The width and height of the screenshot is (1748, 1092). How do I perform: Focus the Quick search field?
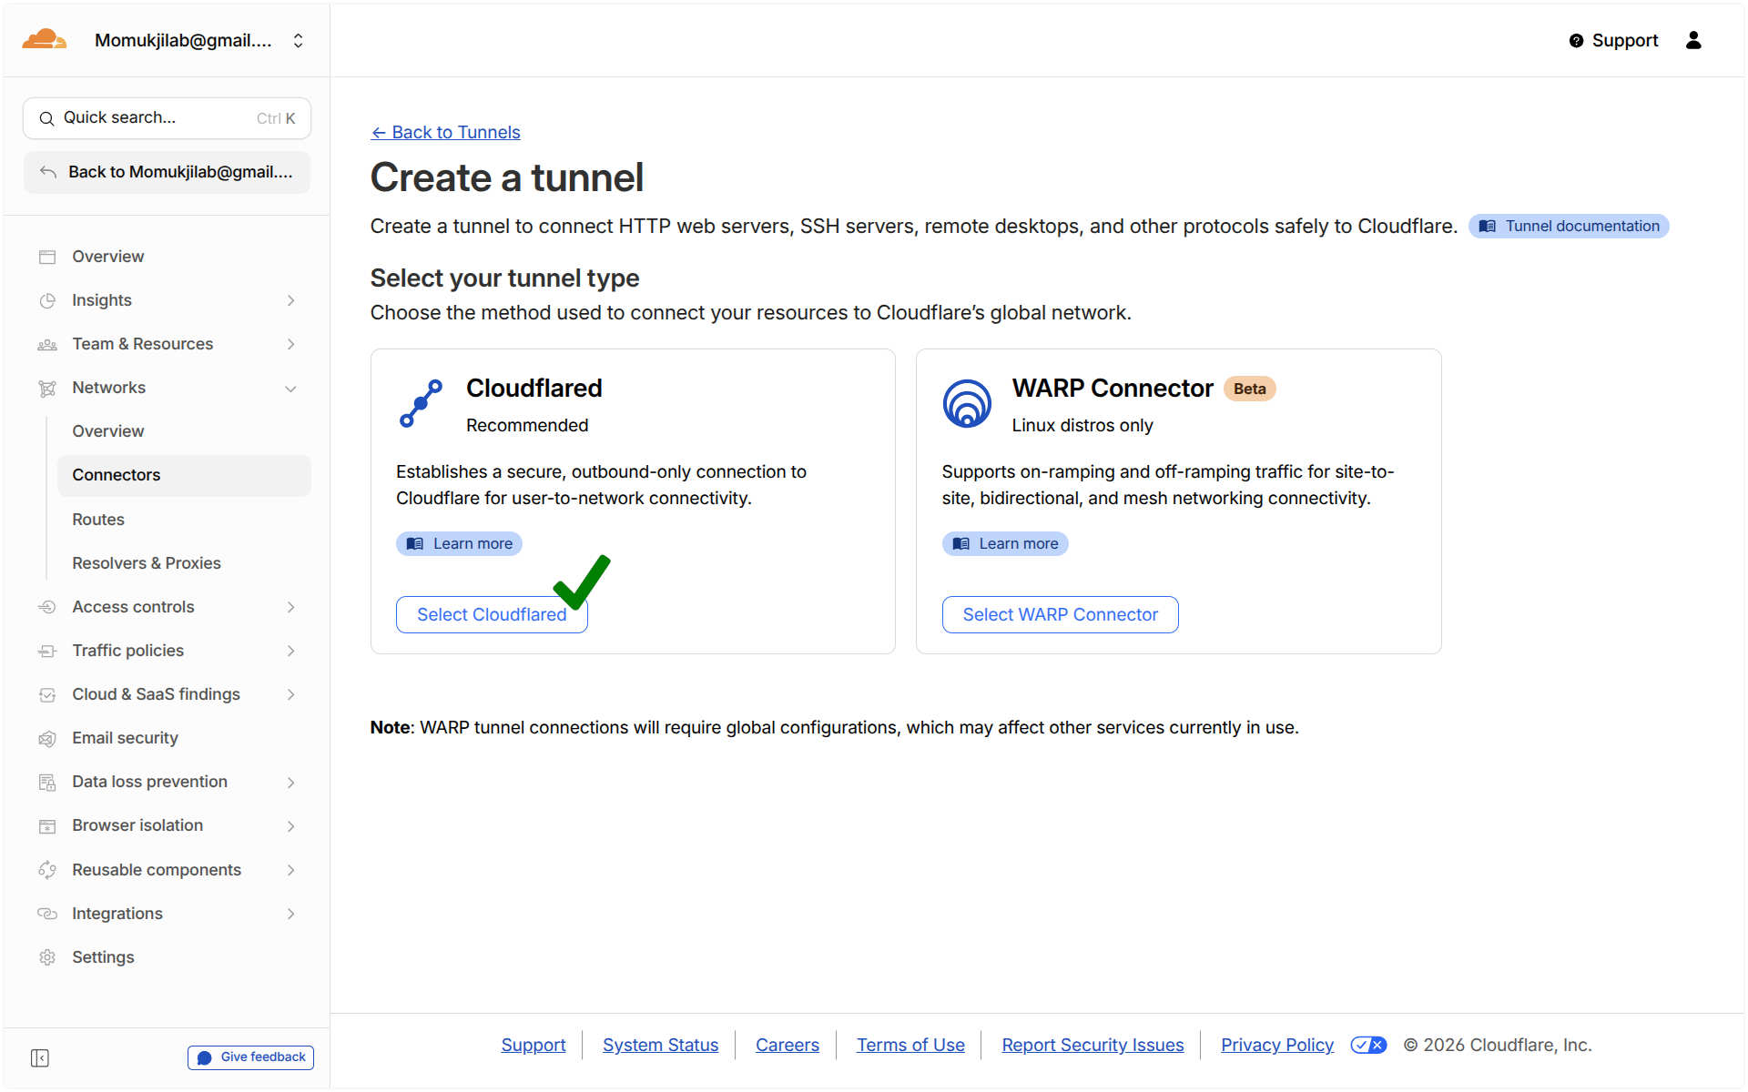pyautogui.click(x=167, y=118)
